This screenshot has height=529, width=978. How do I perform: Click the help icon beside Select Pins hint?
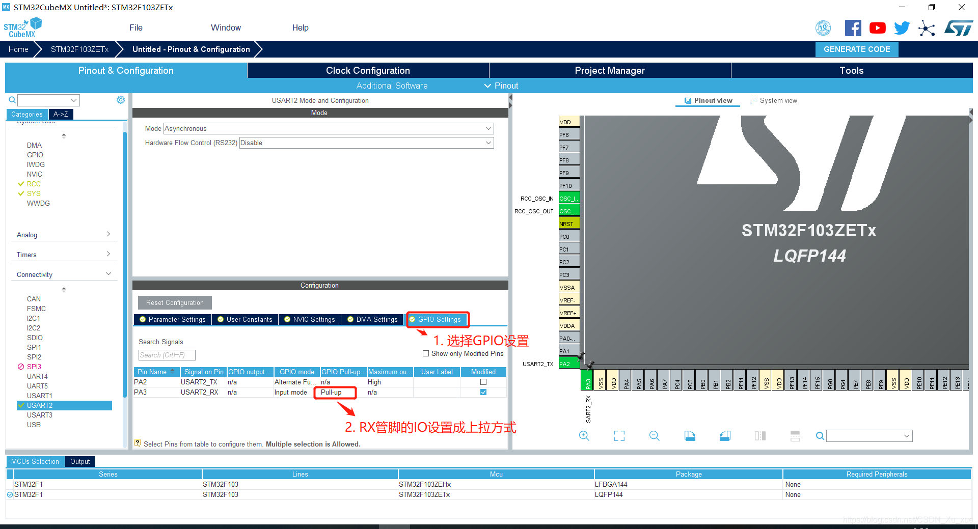[x=137, y=443]
